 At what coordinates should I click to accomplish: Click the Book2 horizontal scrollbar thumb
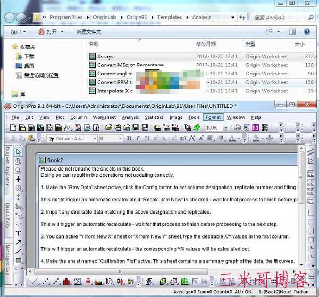click(121, 271)
